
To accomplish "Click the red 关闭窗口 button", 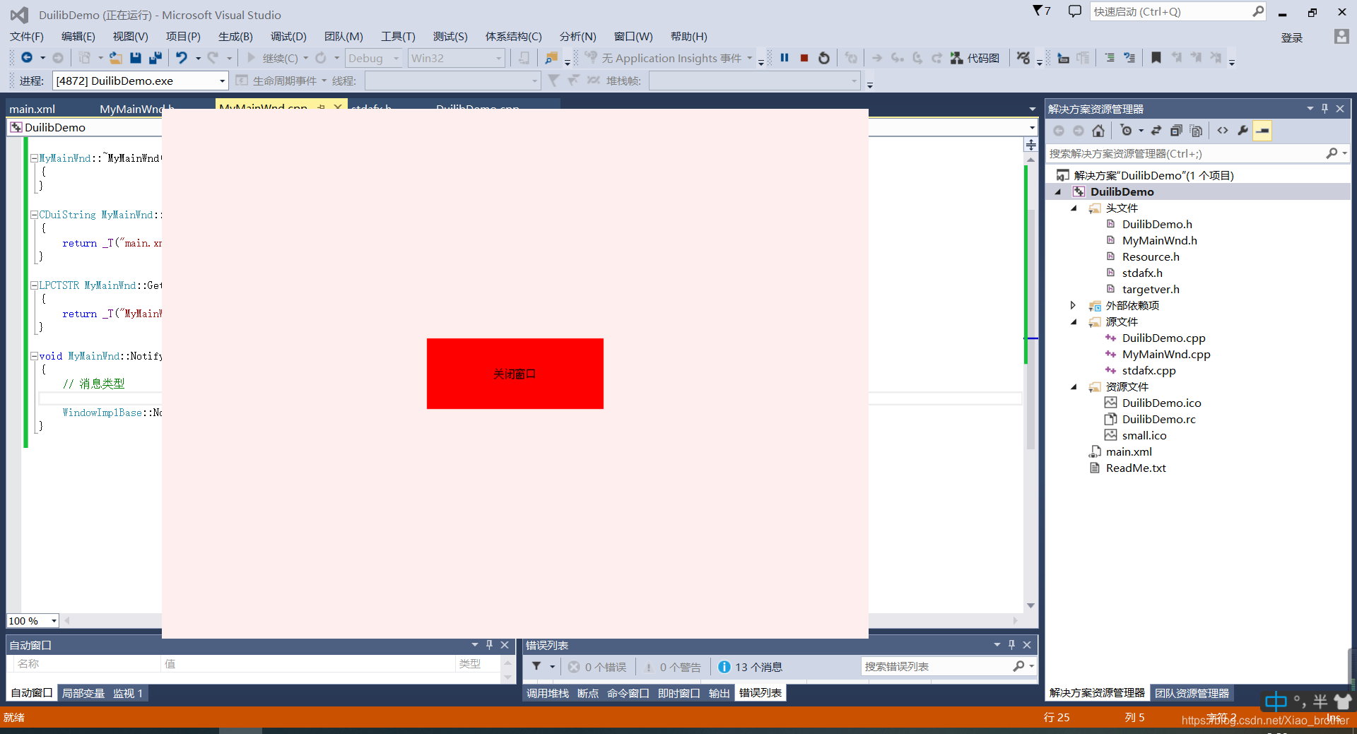I will click(x=515, y=374).
